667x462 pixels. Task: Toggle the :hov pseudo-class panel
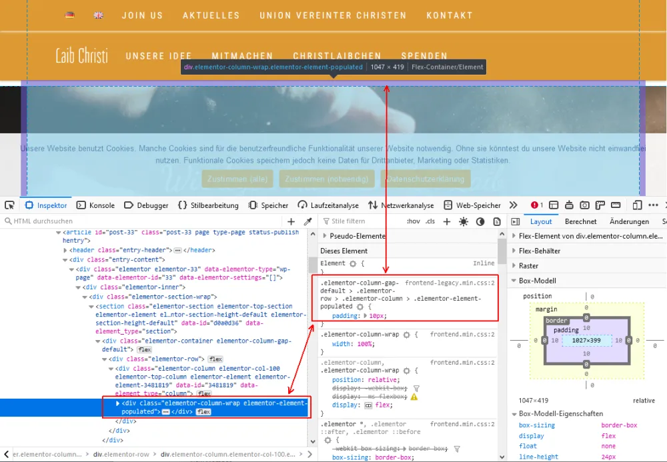tap(413, 221)
